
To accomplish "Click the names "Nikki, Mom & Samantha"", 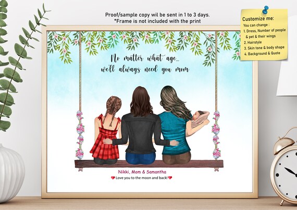I will [142, 172].
